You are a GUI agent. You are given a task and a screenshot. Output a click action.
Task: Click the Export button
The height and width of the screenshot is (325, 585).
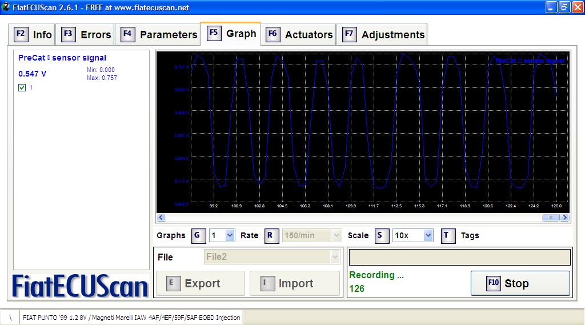[201, 283]
